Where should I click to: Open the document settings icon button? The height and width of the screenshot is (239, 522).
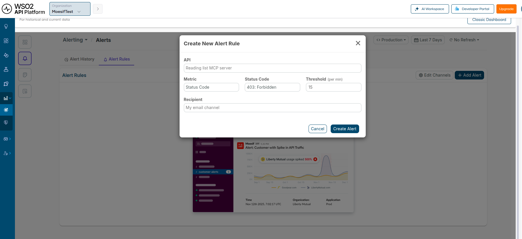[x=25, y=91]
